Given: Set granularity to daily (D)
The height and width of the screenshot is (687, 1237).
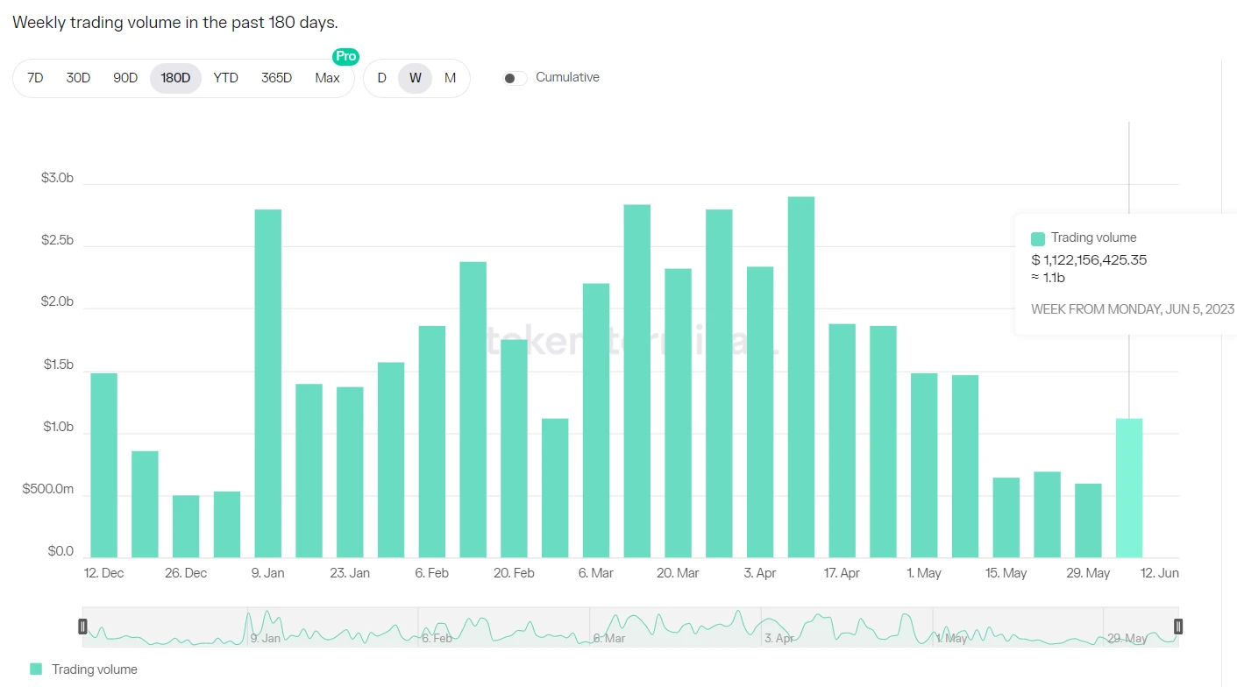Looking at the screenshot, I should [x=381, y=78].
